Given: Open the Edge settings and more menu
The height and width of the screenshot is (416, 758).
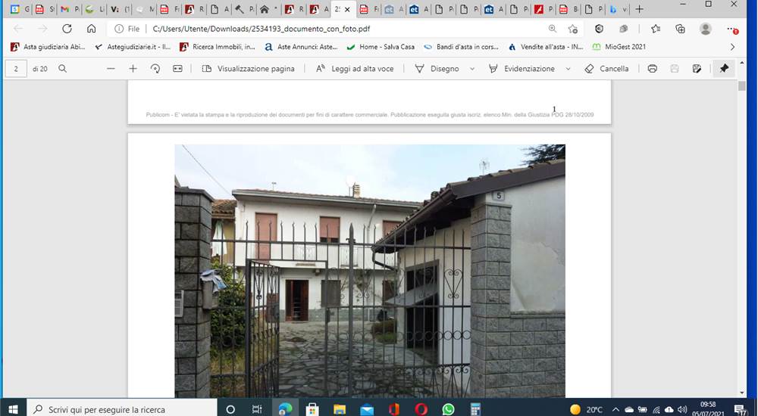Looking at the screenshot, I should 732,29.
